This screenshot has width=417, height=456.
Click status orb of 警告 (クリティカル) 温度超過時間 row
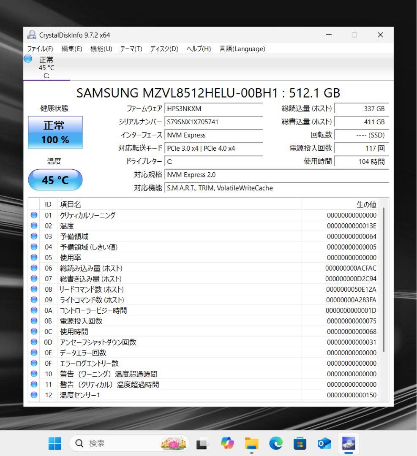[34, 384]
